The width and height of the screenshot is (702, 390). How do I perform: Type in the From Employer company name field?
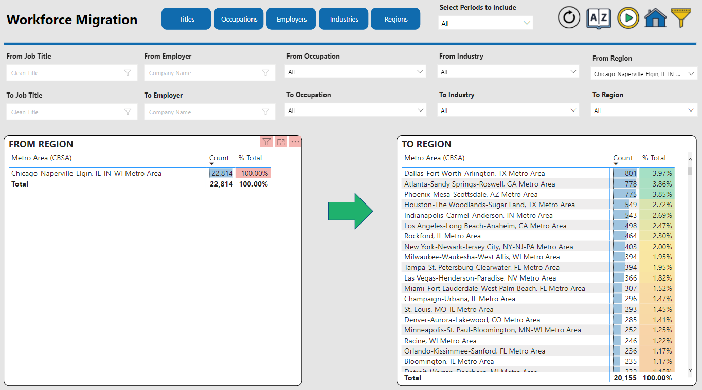pyautogui.click(x=203, y=73)
